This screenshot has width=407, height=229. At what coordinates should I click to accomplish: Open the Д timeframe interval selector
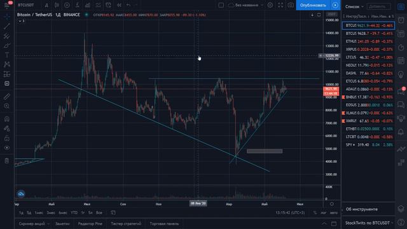46,5
